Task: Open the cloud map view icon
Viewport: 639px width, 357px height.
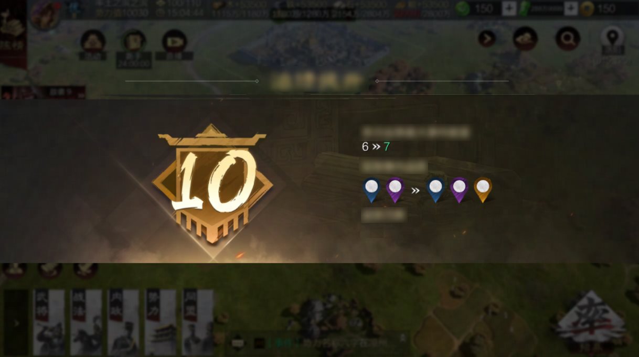Action: pos(525,38)
